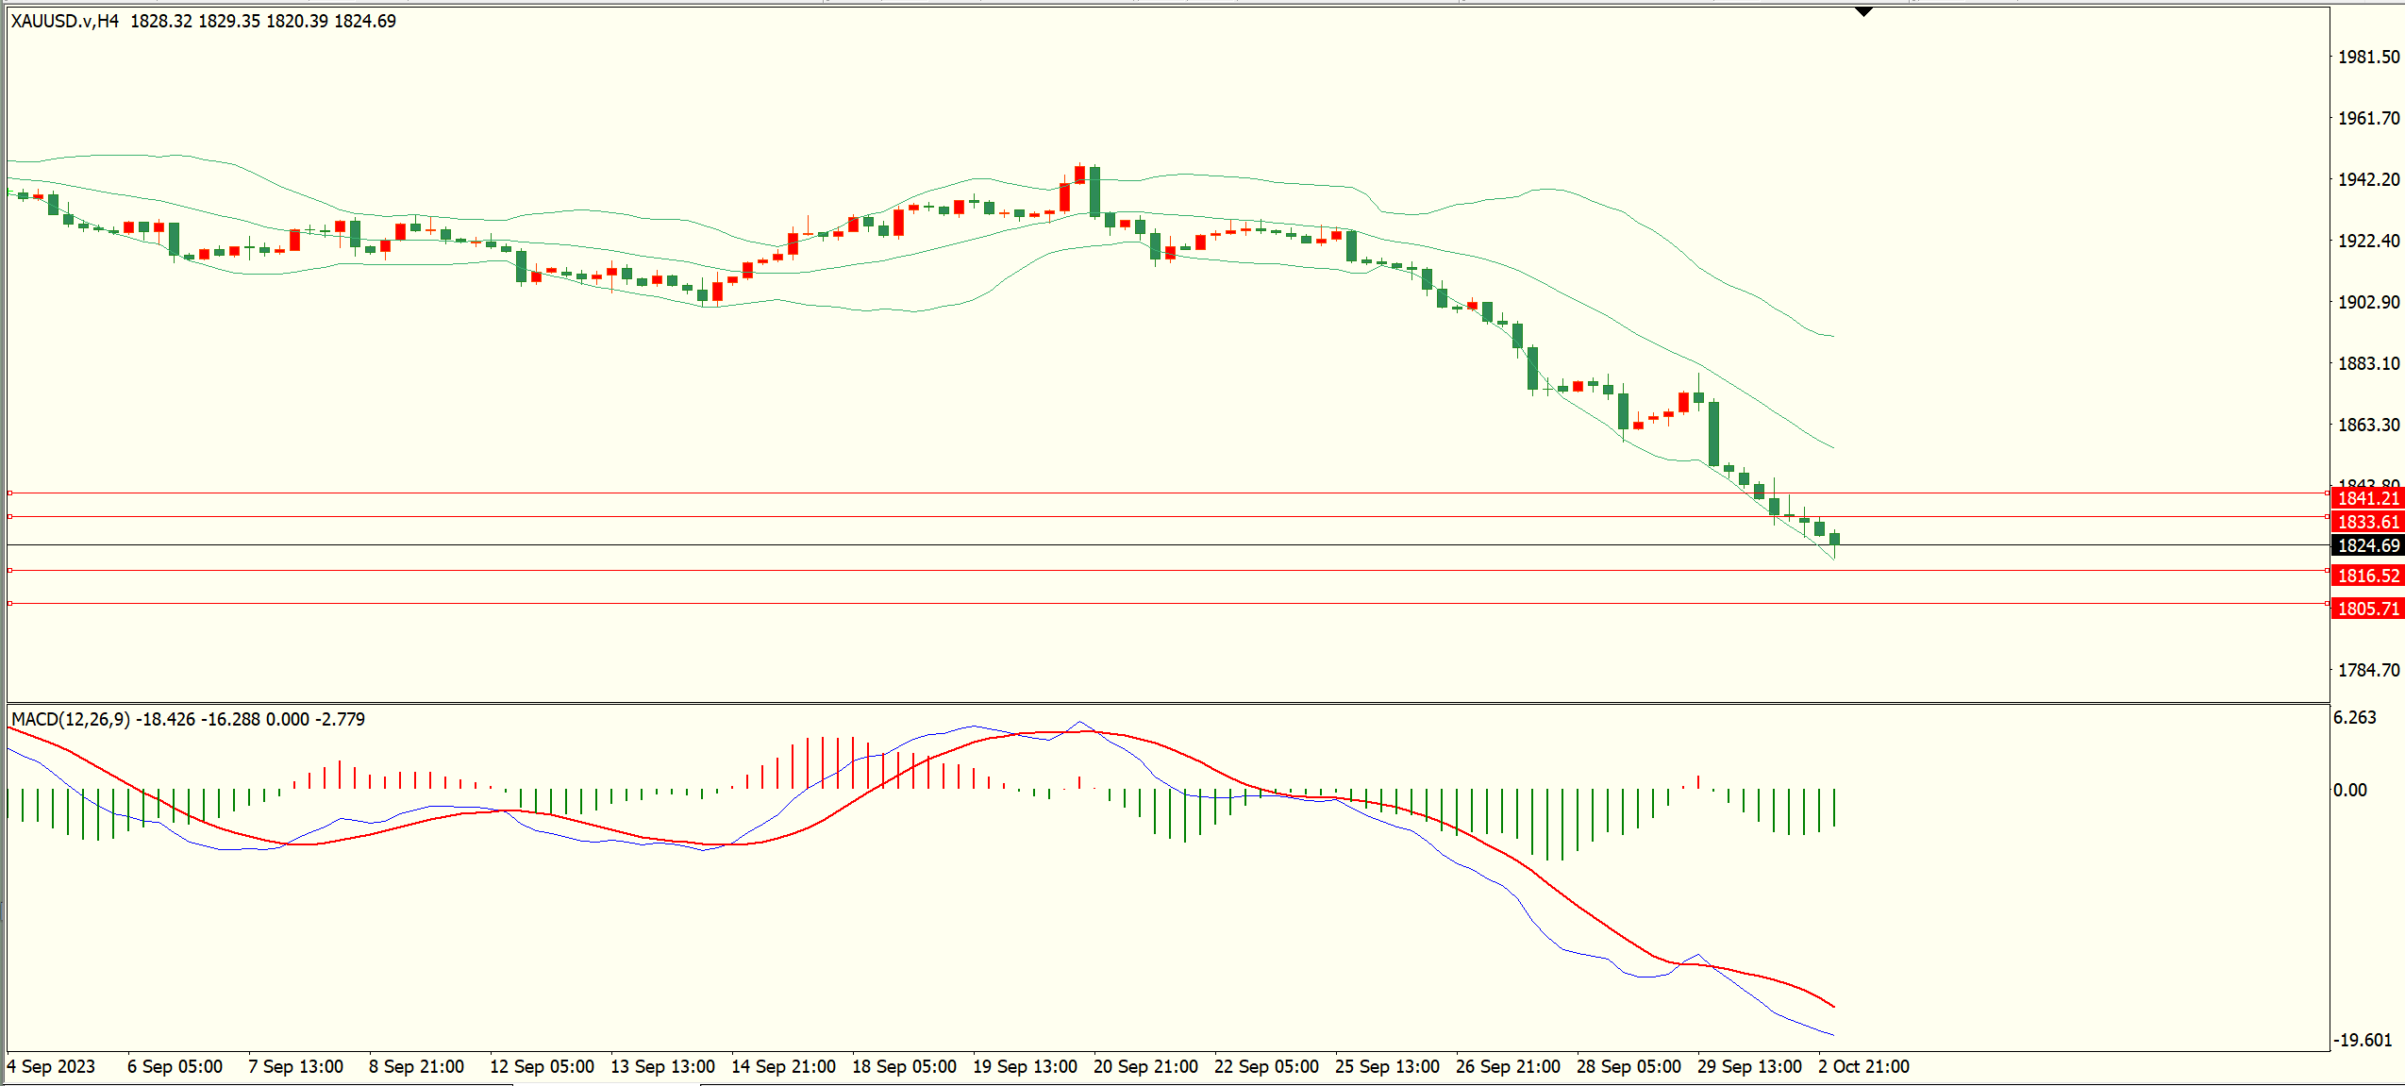Click the XAUUSD.v,H4 symbol title text
Viewport: 2405px width, 1086px height.
click(65, 21)
